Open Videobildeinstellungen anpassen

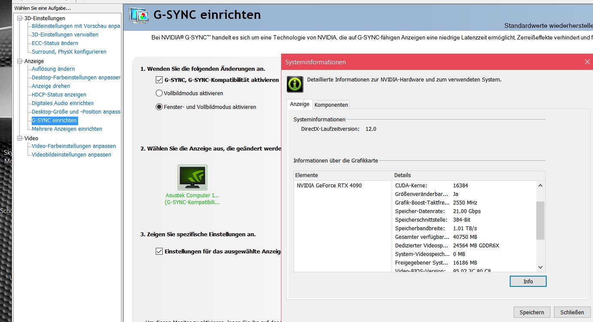[71, 155]
